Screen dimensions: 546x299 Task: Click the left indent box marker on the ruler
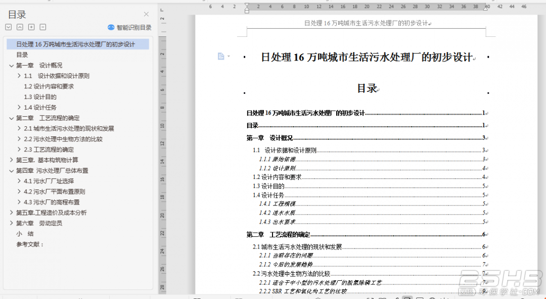[x=247, y=12]
